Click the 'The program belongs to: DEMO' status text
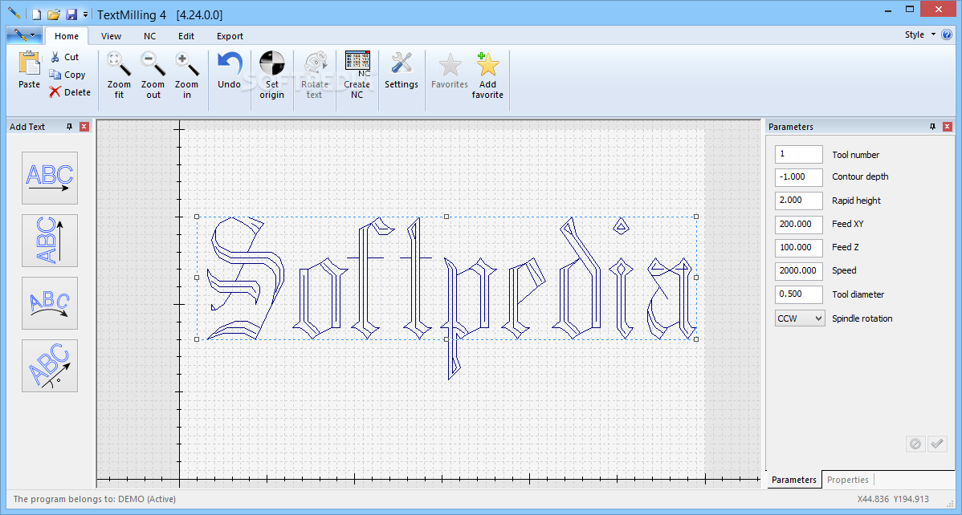Image resolution: width=962 pixels, height=515 pixels. [x=95, y=499]
